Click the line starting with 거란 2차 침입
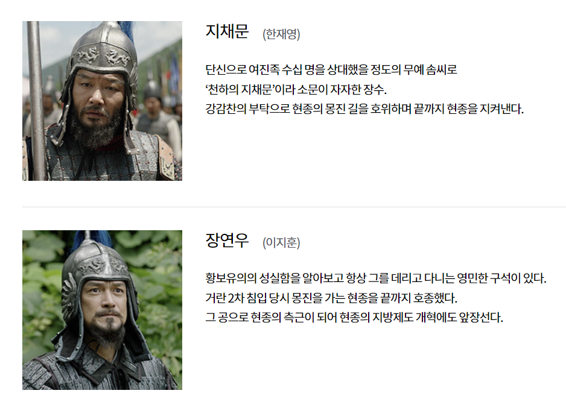Viewport: 566px width, 408px height. coord(331,298)
